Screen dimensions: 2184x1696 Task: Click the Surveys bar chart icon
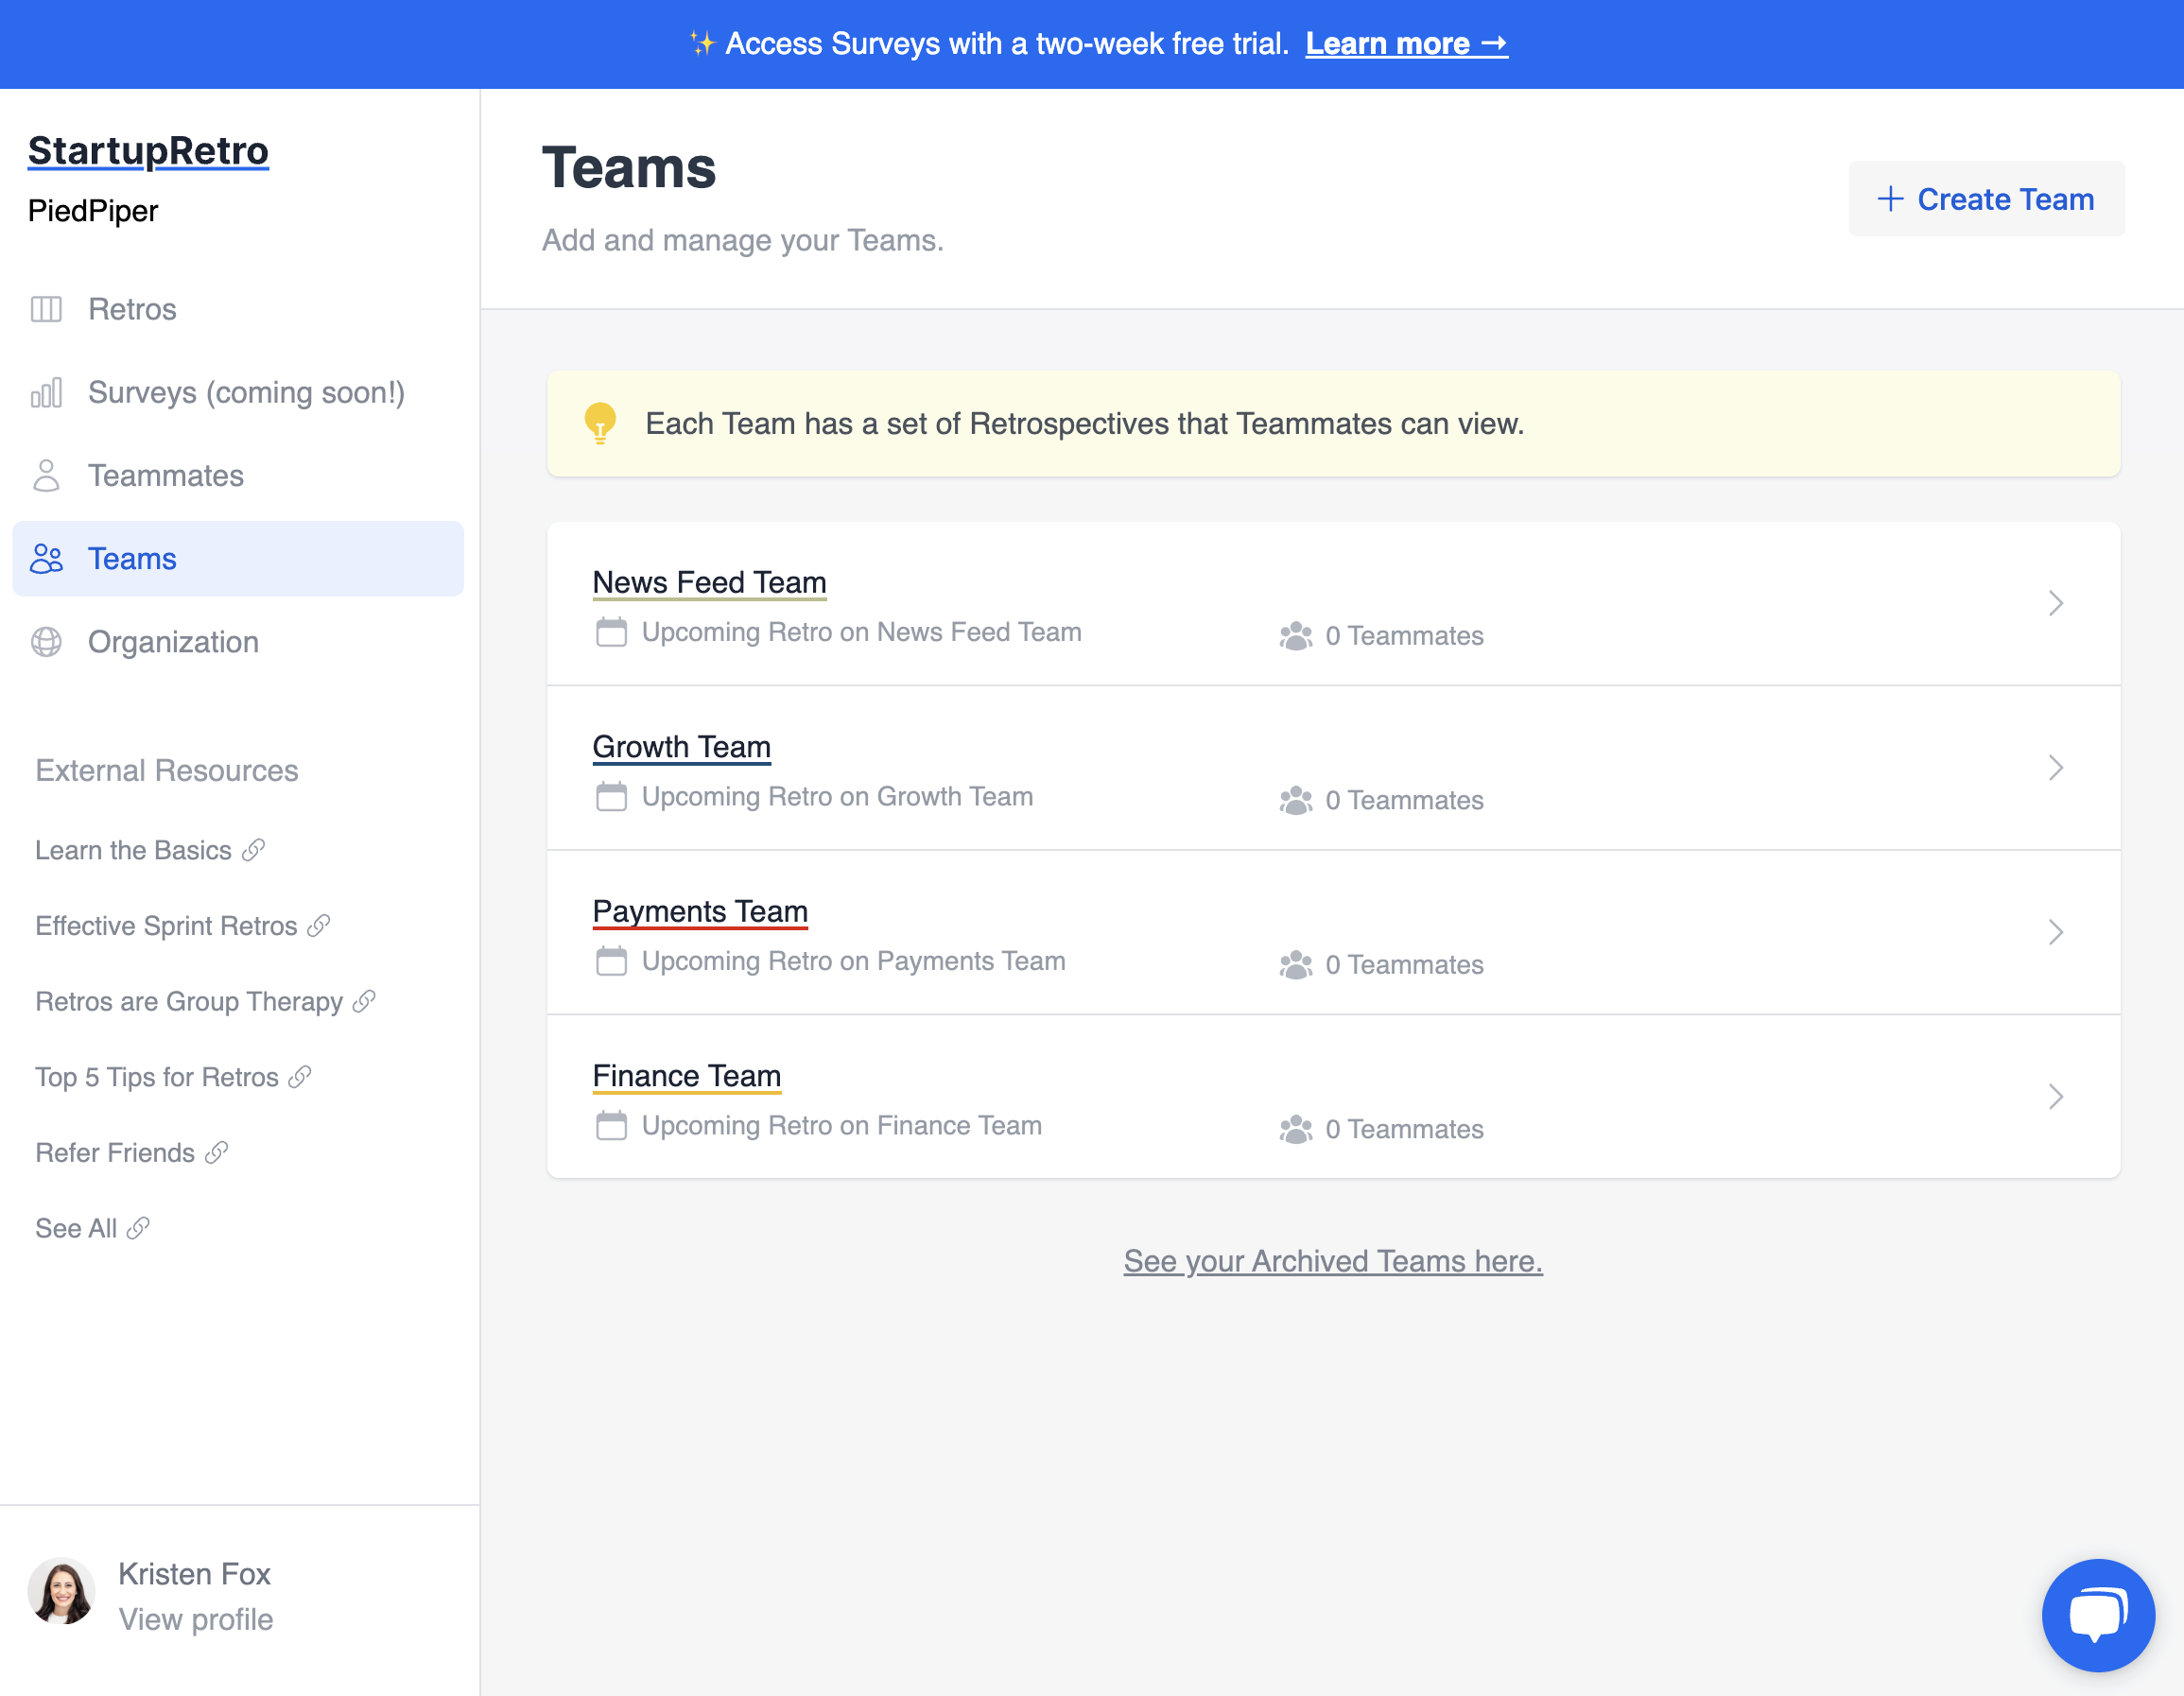point(46,393)
